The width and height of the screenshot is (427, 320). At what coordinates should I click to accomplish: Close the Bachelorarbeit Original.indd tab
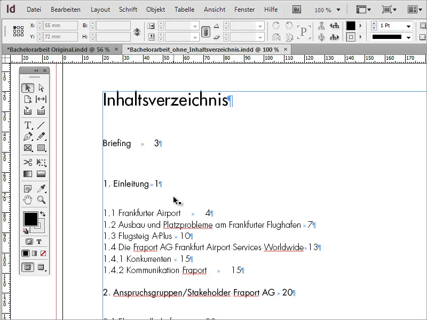(116, 49)
